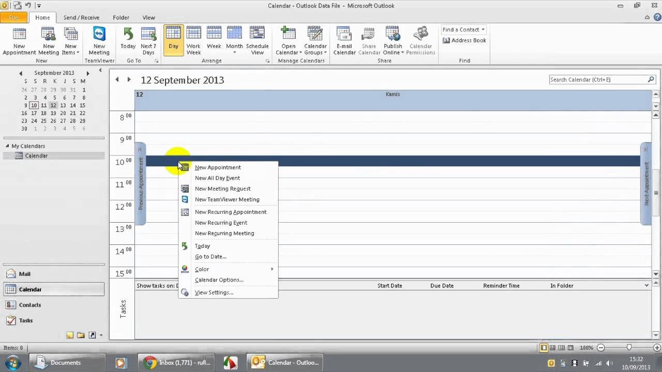
Task: Open the Open Calendar dropdown
Action: [x=289, y=41]
